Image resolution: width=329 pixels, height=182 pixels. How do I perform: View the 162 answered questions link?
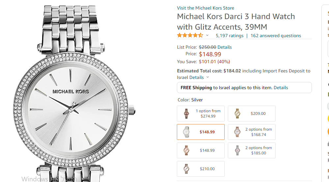[276, 36]
